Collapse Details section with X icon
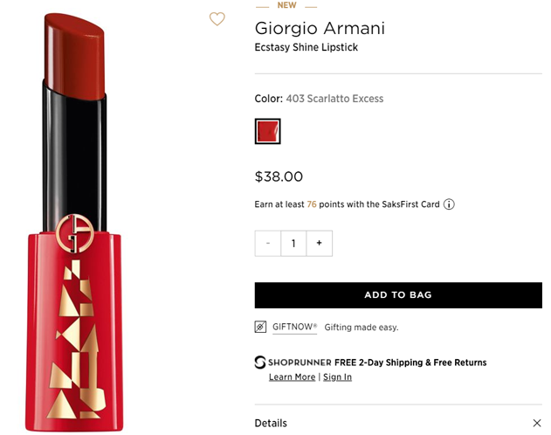The width and height of the screenshot is (551, 435). click(x=536, y=424)
